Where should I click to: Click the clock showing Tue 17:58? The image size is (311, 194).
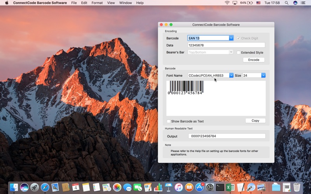(272, 3)
